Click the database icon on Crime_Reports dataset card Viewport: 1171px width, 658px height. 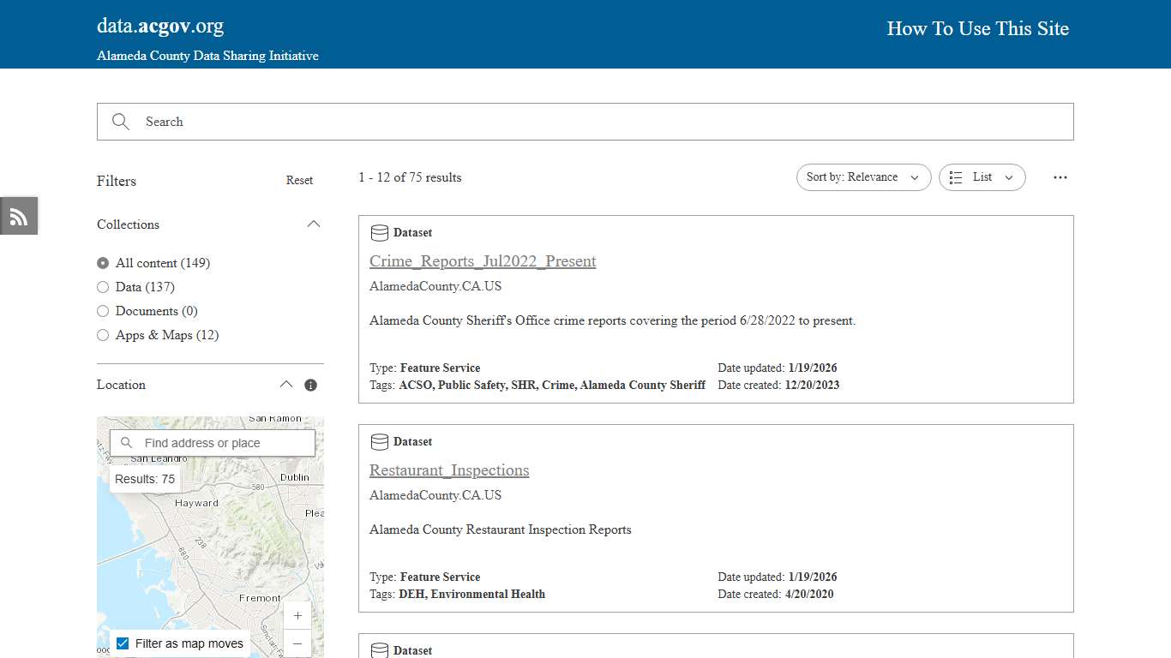click(x=379, y=232)
